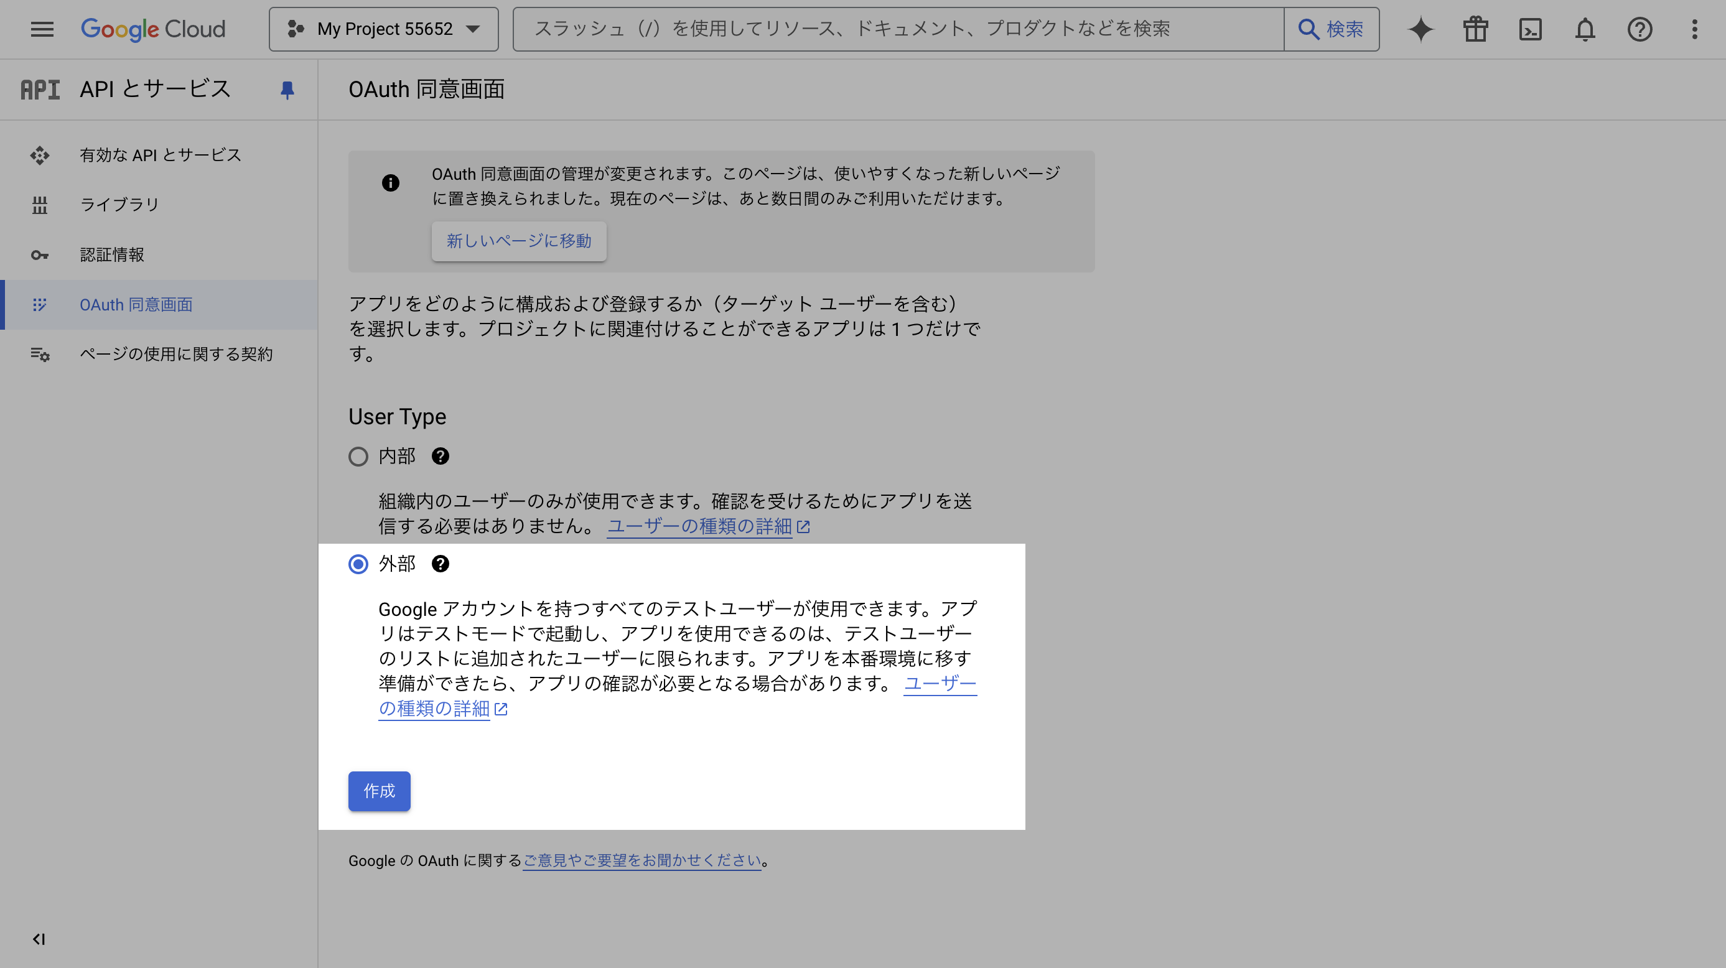Click the Gemini sparkle icon
The height and width of the screenshot is (968, 1726).
click(x=1420, y=29)
